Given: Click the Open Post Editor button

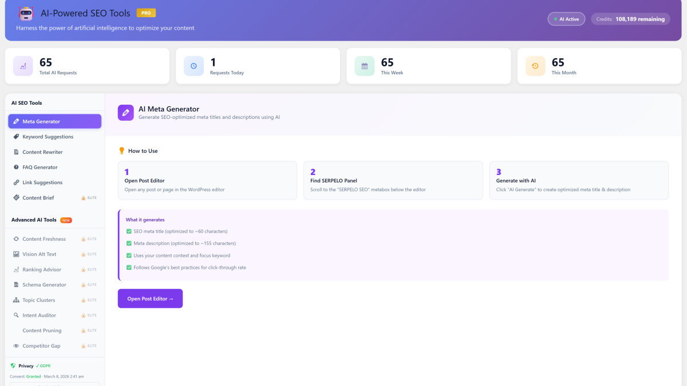Looking at the screenshot, I should [150, 299].
